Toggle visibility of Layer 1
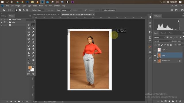Viewport: 184px width, 103px height. coord(155,55)
